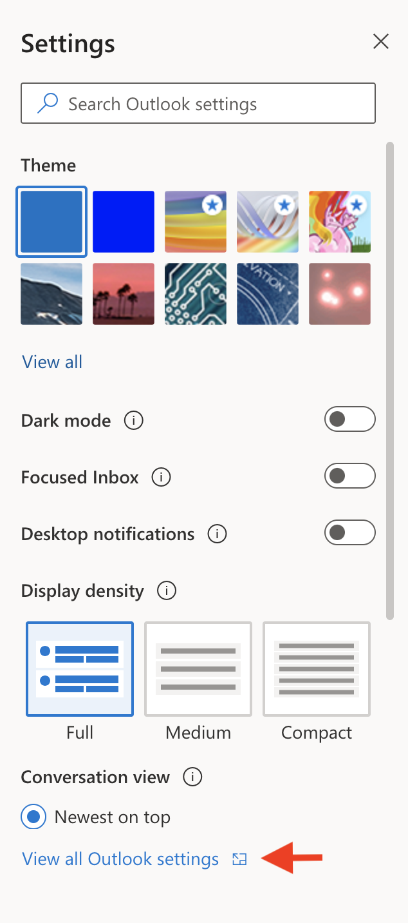Show info for Dark mode
This screenshot has height=923, width=408.
[133, 421]
